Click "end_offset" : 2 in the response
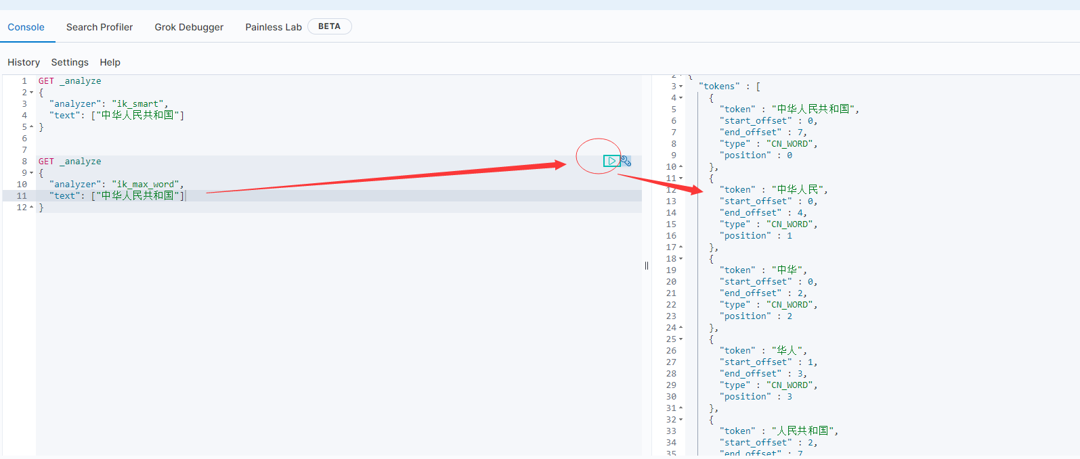This screenshot has height=459, width=1080. [763, 293]
